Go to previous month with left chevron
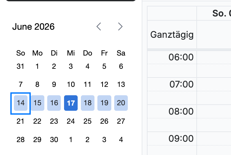Screen dimensions: 231x155 pos(99,26)
